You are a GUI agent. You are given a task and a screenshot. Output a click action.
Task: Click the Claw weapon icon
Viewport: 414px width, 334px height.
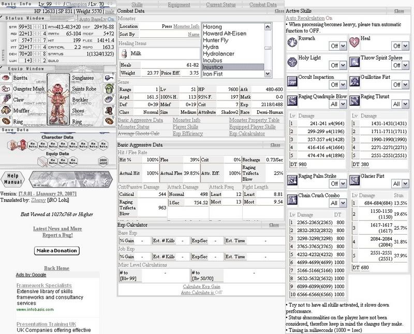click(6, 99)
